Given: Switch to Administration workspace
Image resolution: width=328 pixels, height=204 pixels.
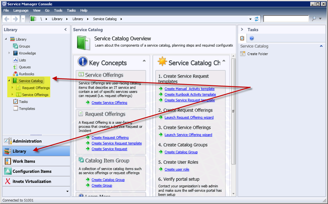Looking at the screenshot, I should point(27,141).
